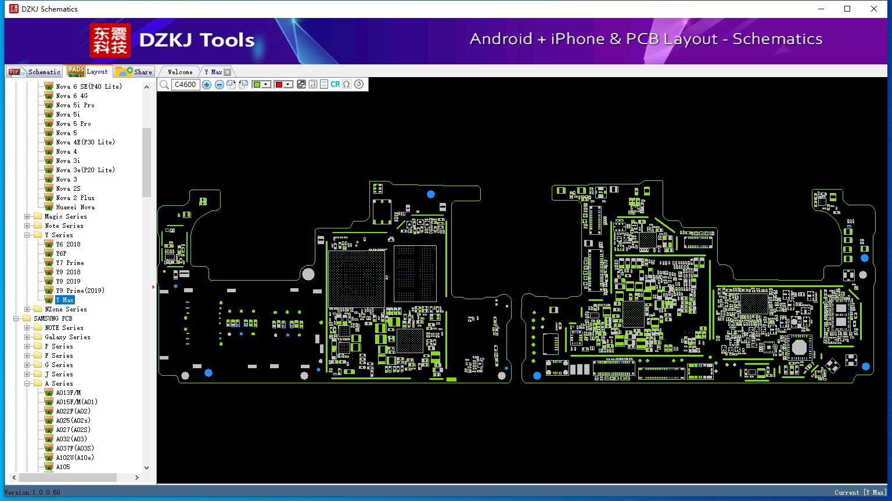Click the overlapping-windows icon in the toolbar

coord(301,85)
